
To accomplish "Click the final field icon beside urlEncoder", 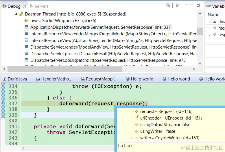I will (x=137, y=118).
